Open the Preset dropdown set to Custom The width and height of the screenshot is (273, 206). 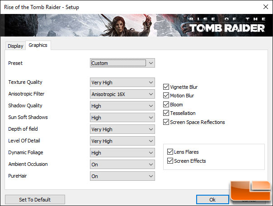point(122,63)
